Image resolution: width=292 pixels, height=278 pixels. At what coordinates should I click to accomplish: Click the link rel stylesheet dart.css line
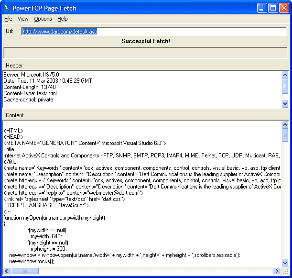65,199
